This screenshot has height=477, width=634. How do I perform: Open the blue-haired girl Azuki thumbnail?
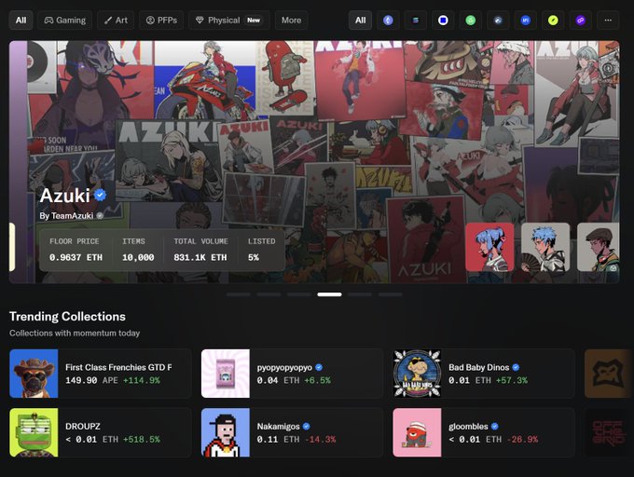point(489,247)
